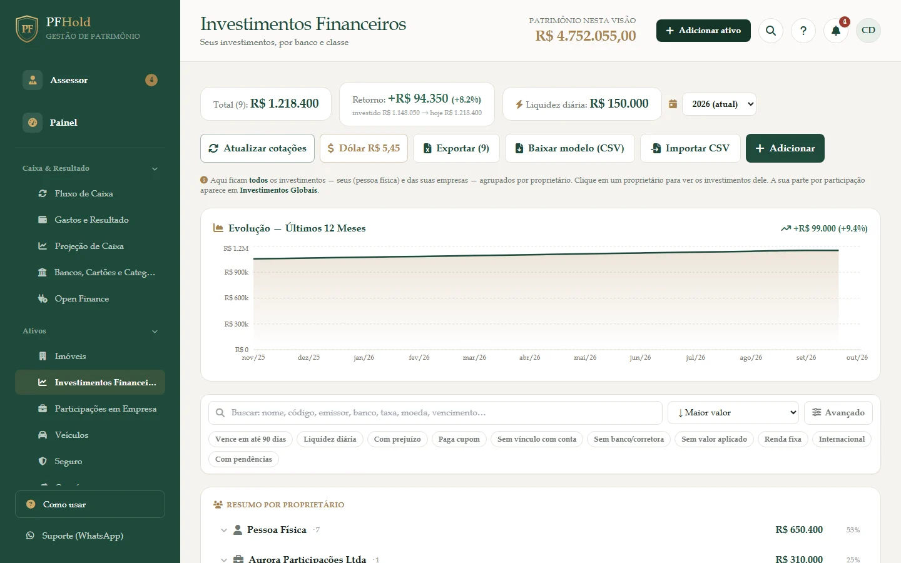This screenshot has width=901, height=563.
Task: Open notifications bell icon
Action: point(836,31)
